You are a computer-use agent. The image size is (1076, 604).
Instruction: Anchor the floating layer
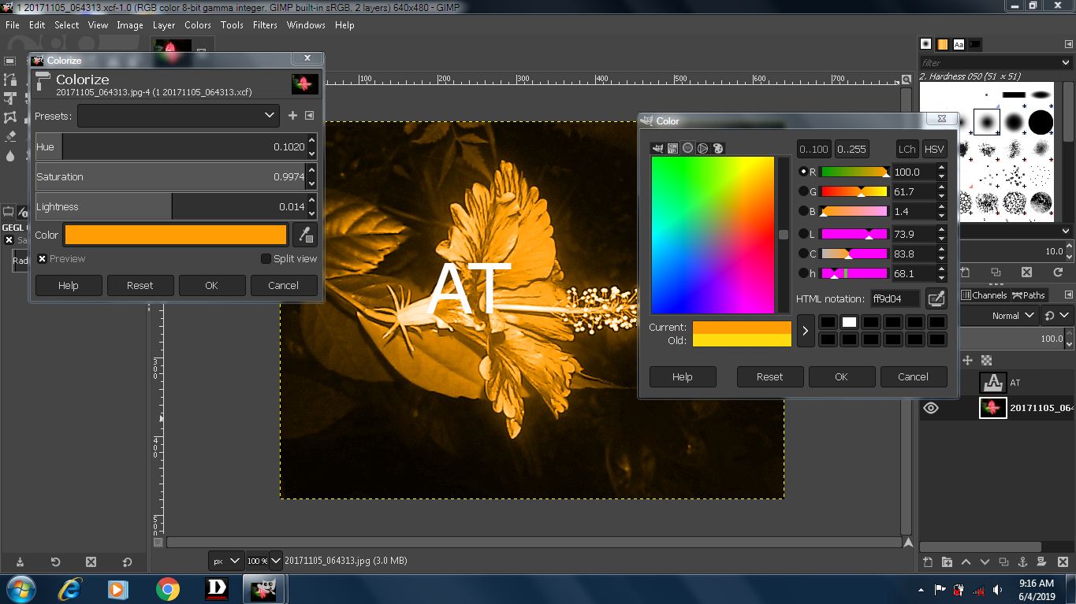[1022, 561]
